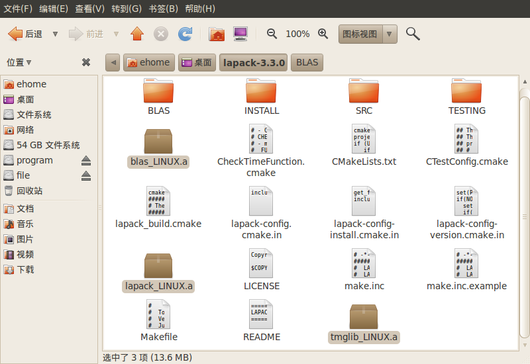Click the zoom out magnifier icon

click(272, 34)
